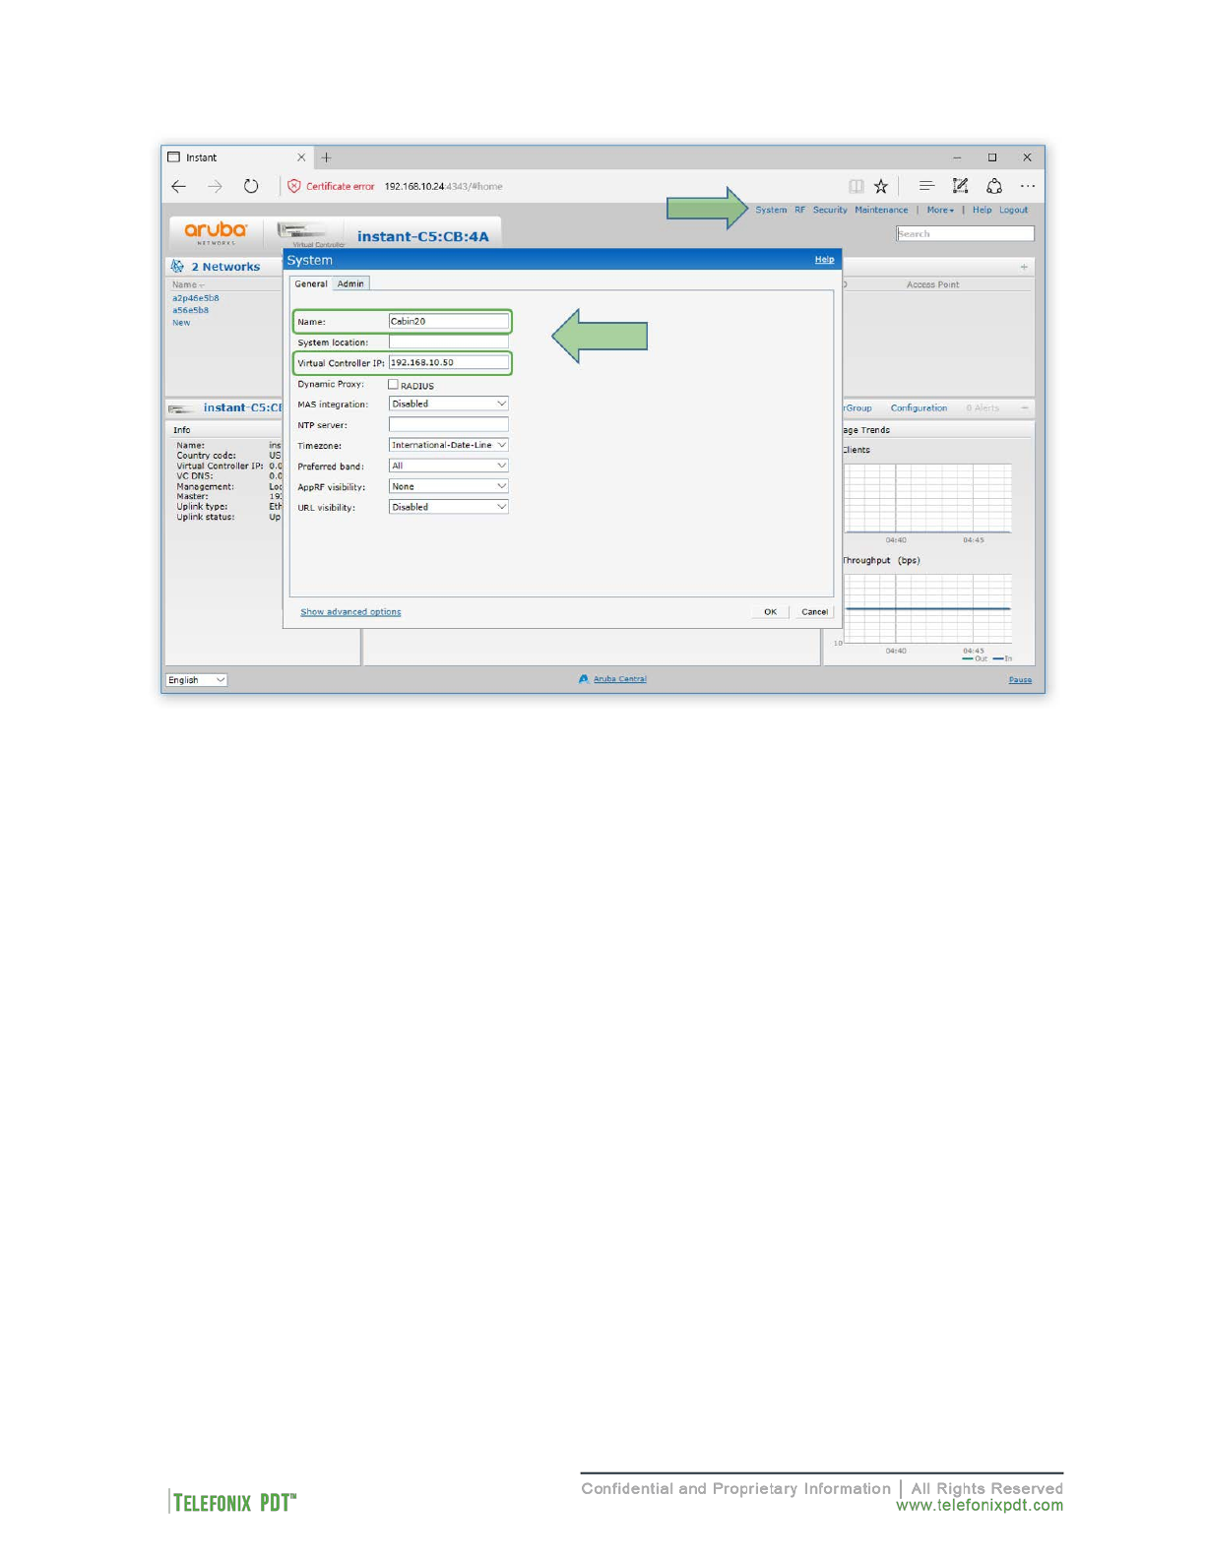The image size is (1205, 1559).
Task: Click the browser address bar URL
Action: point(443,186)
